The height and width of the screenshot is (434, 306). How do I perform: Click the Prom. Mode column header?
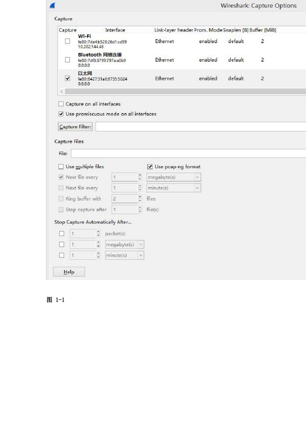click(208, 30)
